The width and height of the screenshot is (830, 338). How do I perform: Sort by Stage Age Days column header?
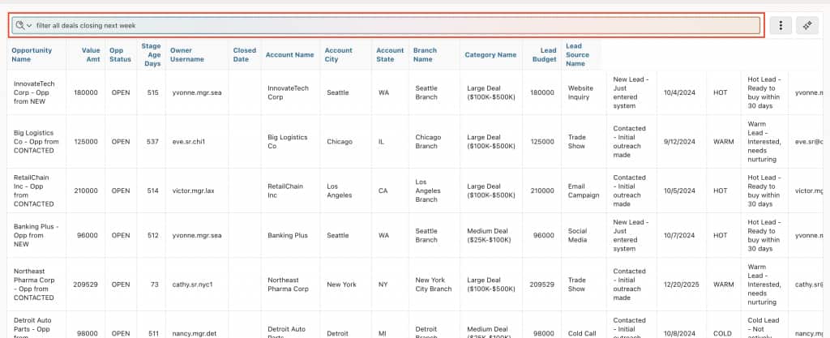(151, 55)
